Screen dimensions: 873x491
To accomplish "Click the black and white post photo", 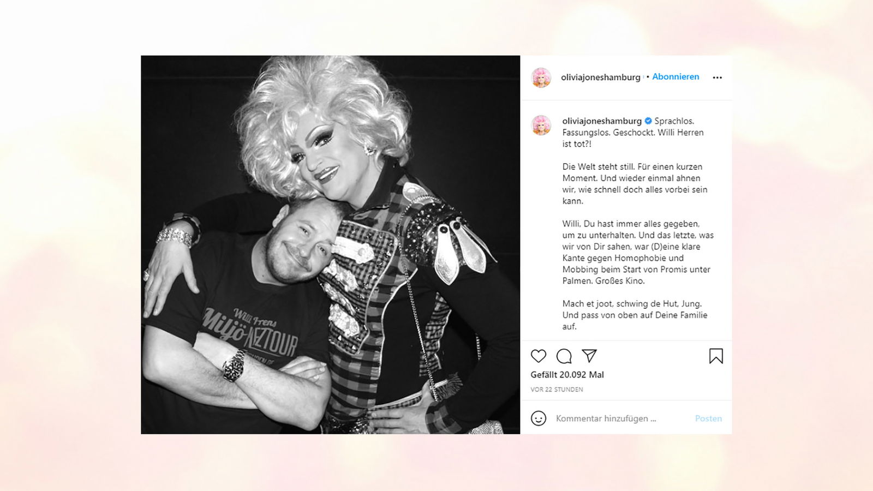I will point(331,245).
